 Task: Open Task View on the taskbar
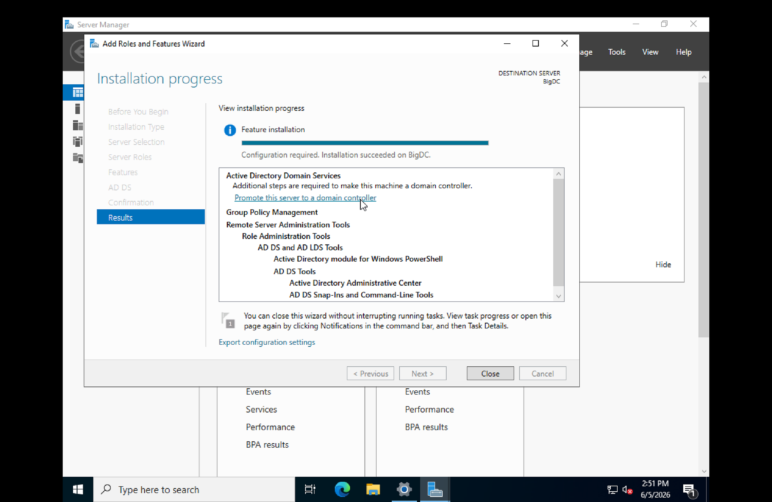[x=310, y=489]
